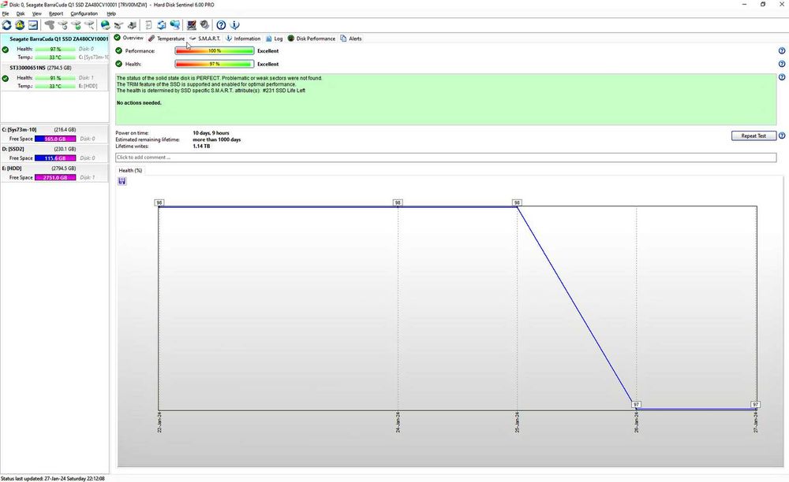This screenshot has width=789, height=482.
Task: Click the help icon beside the Performance row
Action: pos(781,50)
